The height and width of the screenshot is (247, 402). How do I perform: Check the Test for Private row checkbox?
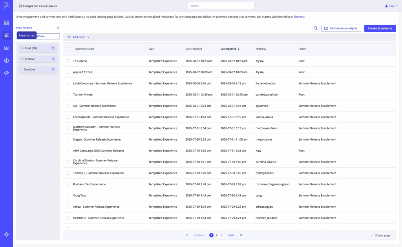coord(68,95)
